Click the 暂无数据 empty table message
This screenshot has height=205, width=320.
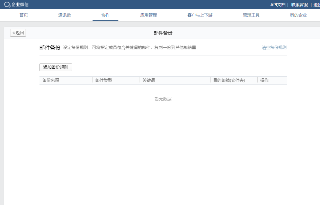(x=163, y=99)
